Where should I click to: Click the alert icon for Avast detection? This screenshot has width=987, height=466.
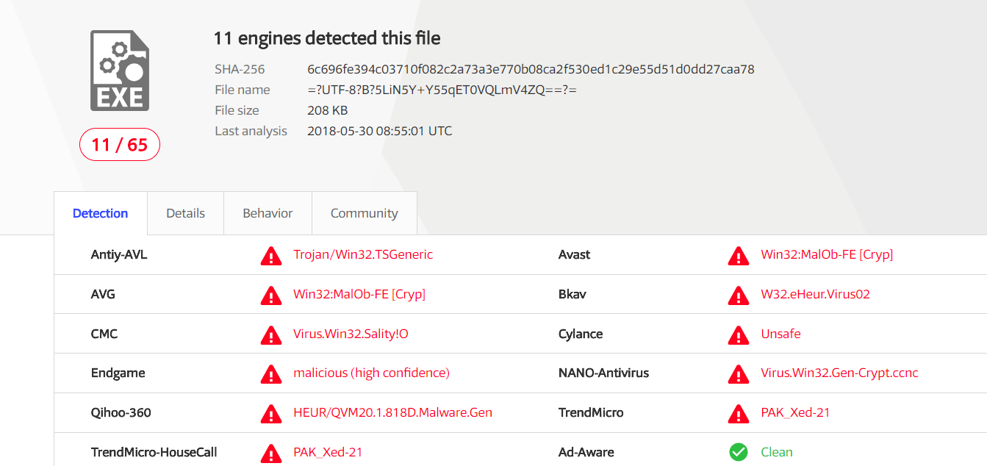tap(739, 256)
